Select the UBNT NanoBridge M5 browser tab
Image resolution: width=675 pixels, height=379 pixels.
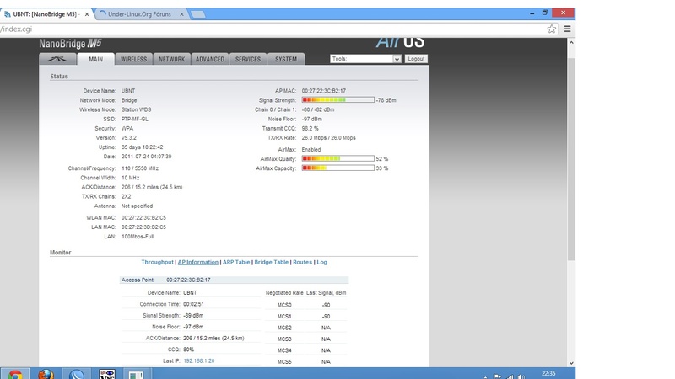45,14
